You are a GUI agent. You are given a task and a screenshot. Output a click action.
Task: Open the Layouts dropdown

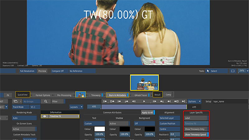pyautogui.click(x=76, y=107)
